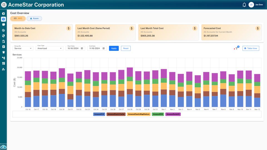Click the Apply button

(114, 48)
